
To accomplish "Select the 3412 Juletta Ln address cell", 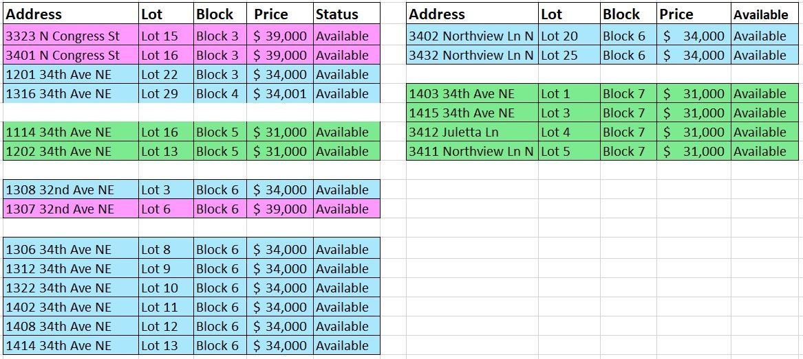I will [472, 132].
